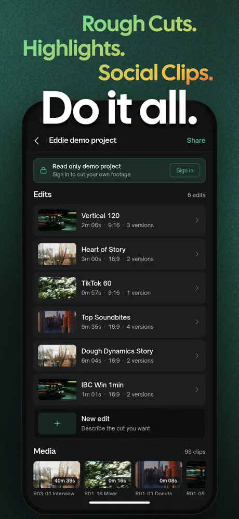Tap the lock icon in the demo banner
Image resolution: width=239 pixels, height=519 pixels.
tap(43, 170)
